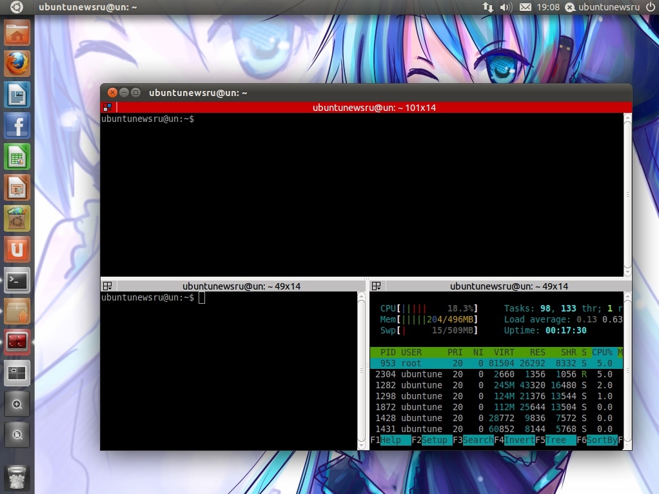Launch Firefox from the launcher

click(17, 63)
